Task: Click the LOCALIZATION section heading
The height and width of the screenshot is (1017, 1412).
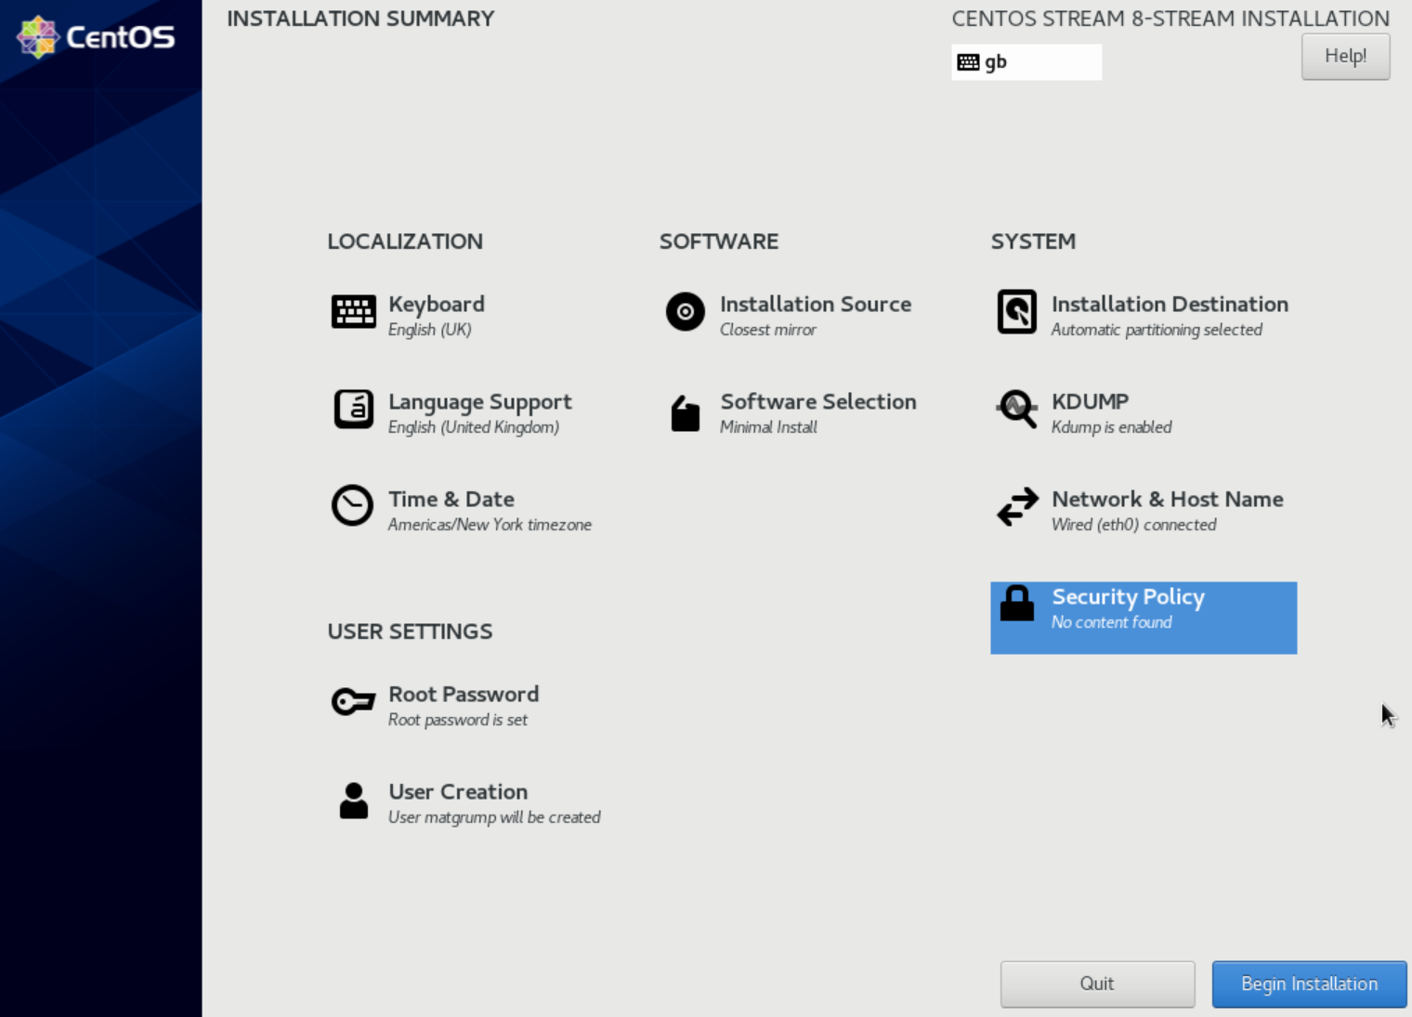Action: pyautogui.click(x=405, y=241)
